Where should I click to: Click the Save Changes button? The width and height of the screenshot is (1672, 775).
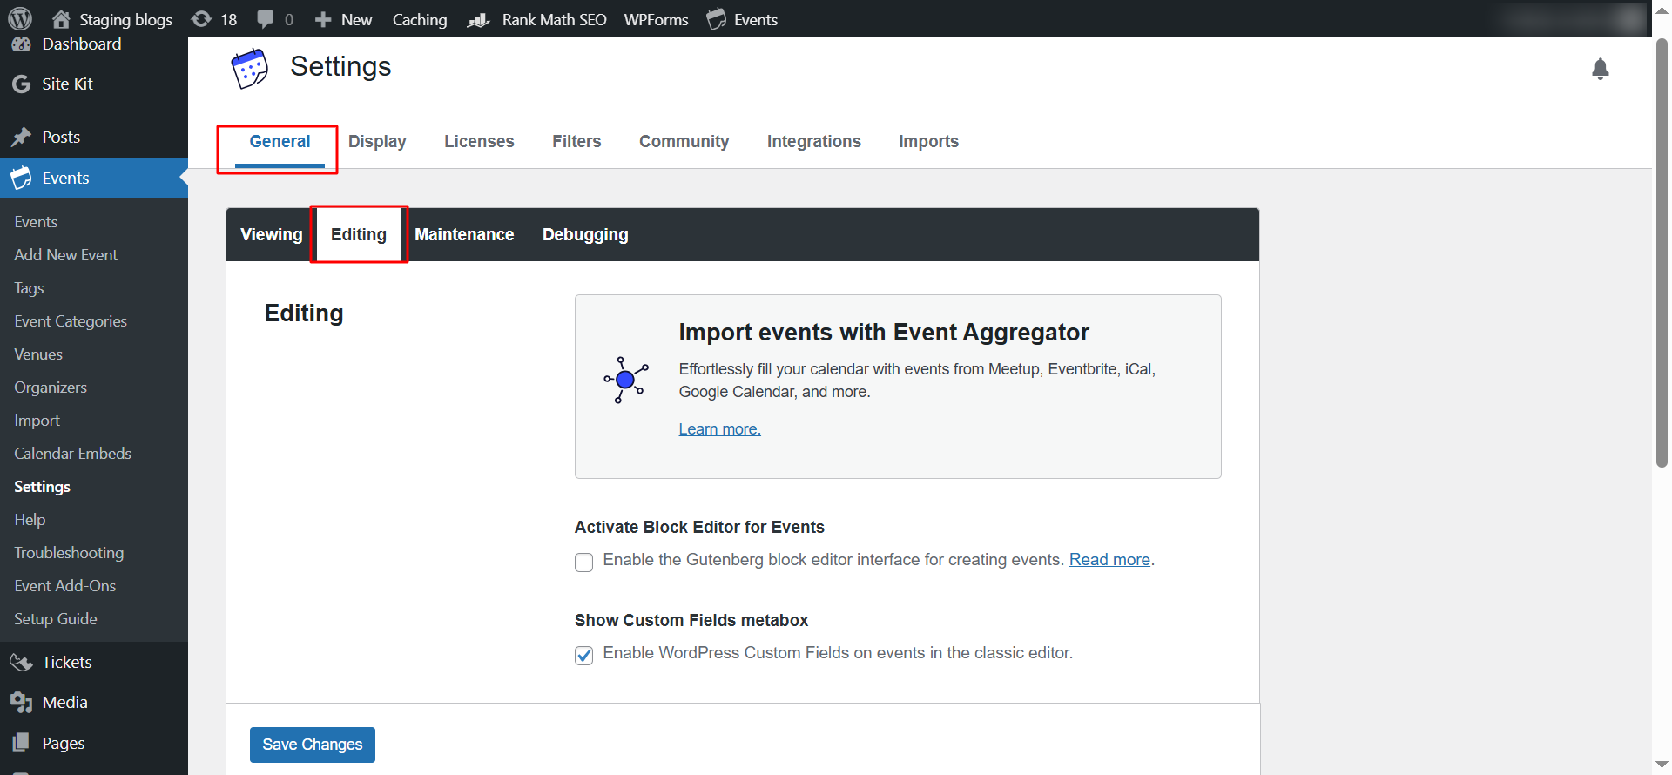pos(313,745)
